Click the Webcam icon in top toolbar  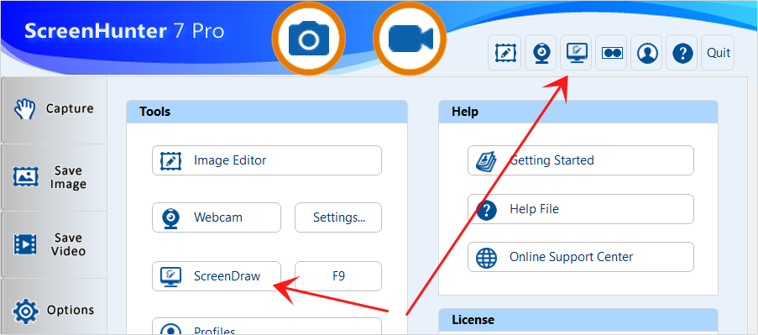click(x=541, y=53)
